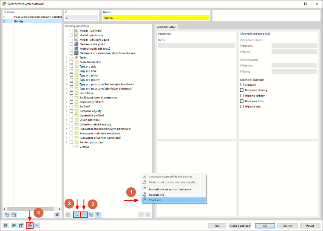Viewport: 323px width, 231px height.
Task: Expand the Imperfekce tree node
Action: tap(66, 93)
